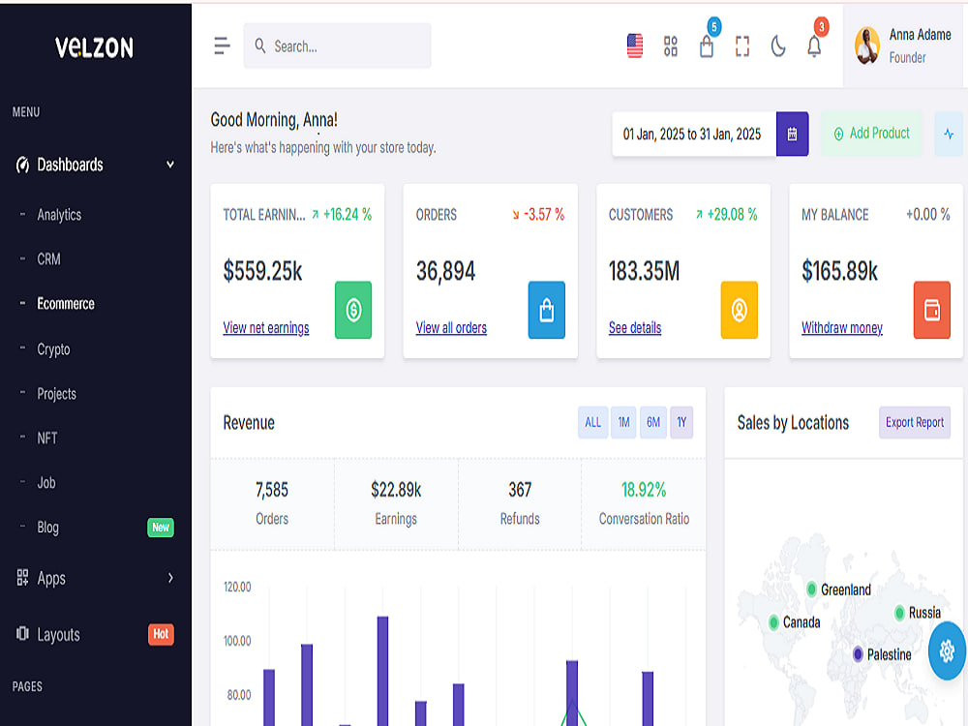968x726 pixels.
Task: Open the language flag selector
Action: point(635,45)
